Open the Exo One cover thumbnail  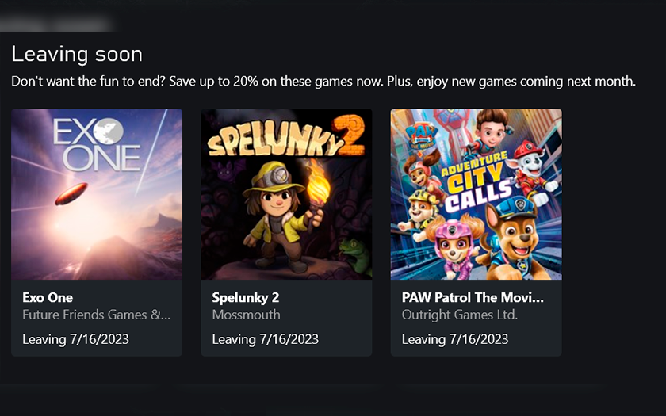point(97,194)
